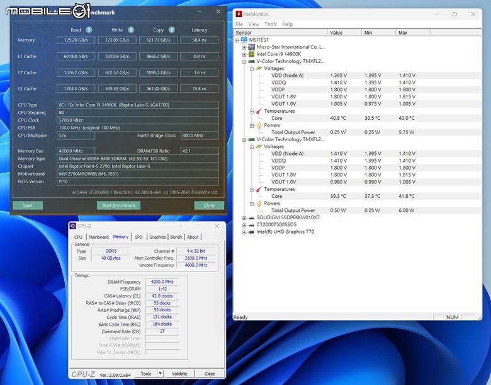491x385 pixels.
Task: Click the Read info icon in AIDA64
Action: 89,30
